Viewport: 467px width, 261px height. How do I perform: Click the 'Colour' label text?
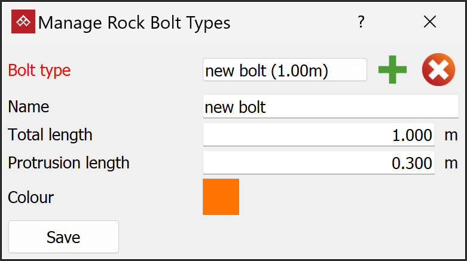[x=31, y=197]
